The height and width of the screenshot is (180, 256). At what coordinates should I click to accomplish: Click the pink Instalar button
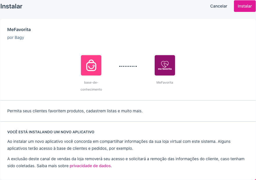pos(245,6)
